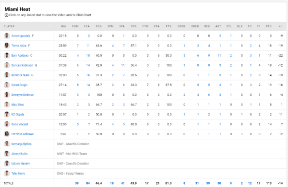Click Tyler Herro's headshot image
The height and width of the screenshot is (187, 288).
click(7, 174)
